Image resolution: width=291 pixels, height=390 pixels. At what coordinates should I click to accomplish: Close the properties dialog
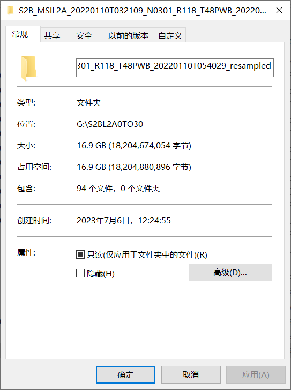pos(279,11)
